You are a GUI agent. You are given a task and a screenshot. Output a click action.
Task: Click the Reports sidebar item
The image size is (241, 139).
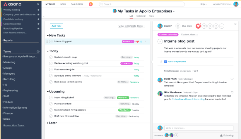click(8, 40)
